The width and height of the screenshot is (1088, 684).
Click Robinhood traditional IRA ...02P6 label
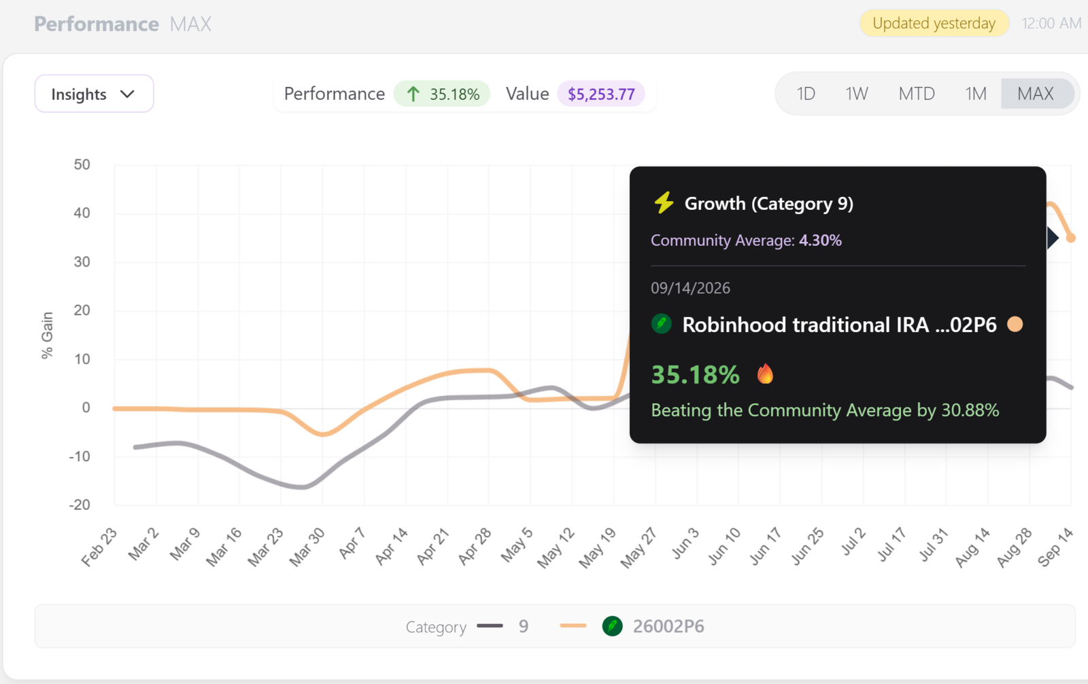pyautogui.click(x=840, y=325)
